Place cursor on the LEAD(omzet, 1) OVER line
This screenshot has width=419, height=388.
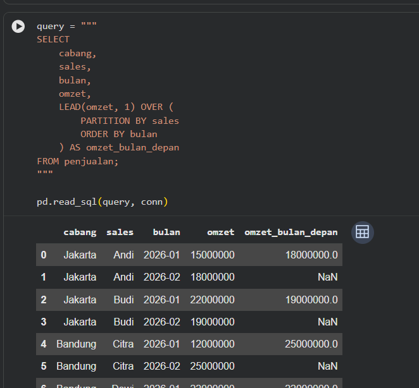coord(116,107)
